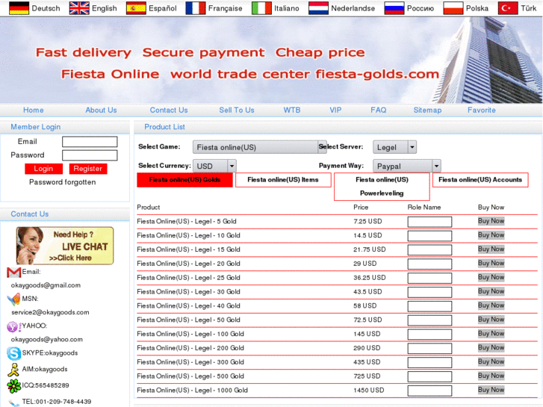Buy Now for Legel 10 Gold

[x=491, y=235]
